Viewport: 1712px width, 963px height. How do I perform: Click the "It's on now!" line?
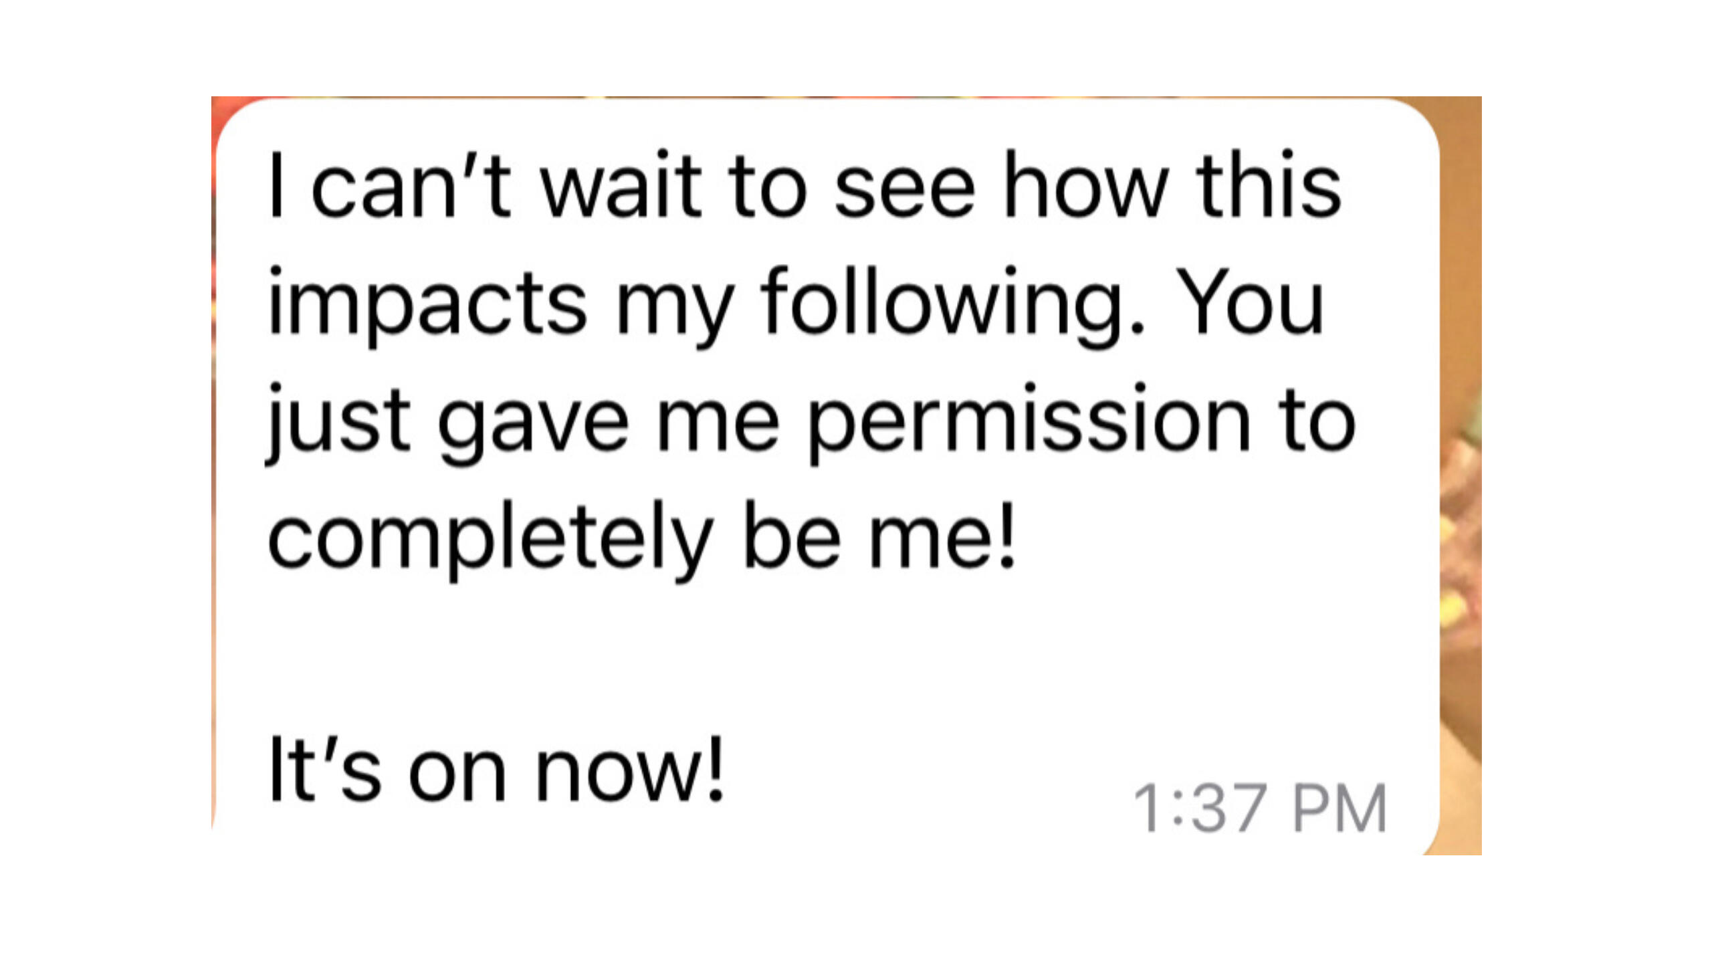pyautogui.click(x=496, y=769)
